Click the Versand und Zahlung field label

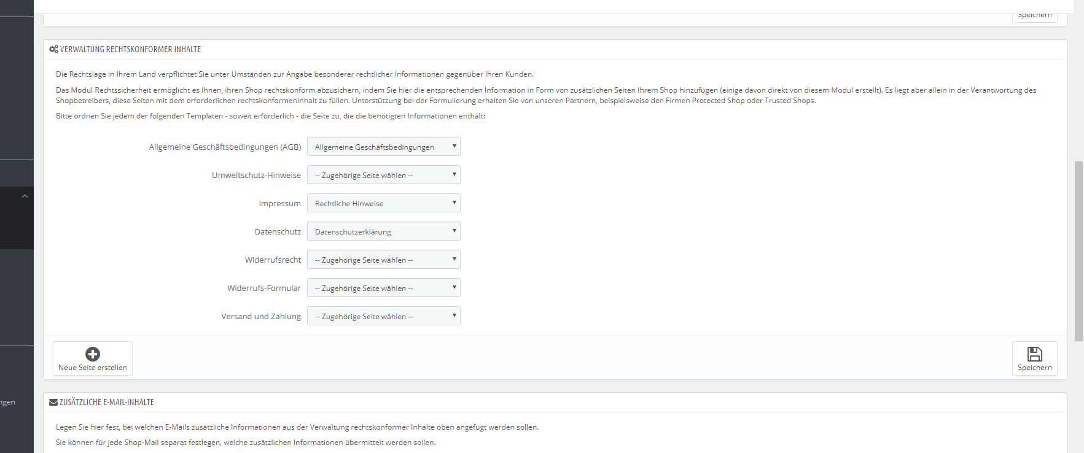click(x=261, y=317)
